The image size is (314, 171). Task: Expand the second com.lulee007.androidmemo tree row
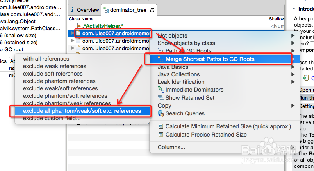[73, 41]
